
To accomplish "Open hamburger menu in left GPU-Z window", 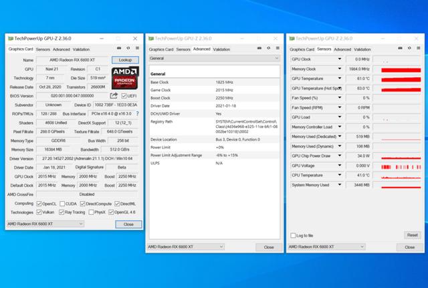I will [x=137, y=48].
